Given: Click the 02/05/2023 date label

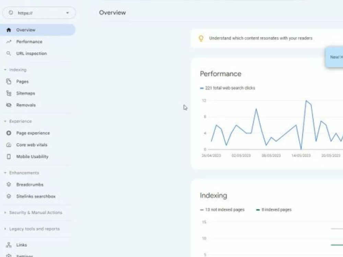Looking at the screenshot, I should [x=241, y=156].
